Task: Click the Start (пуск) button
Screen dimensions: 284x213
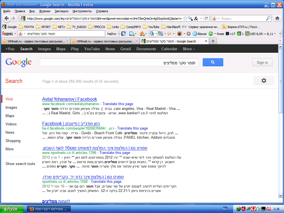Action: tap(12, 209)
